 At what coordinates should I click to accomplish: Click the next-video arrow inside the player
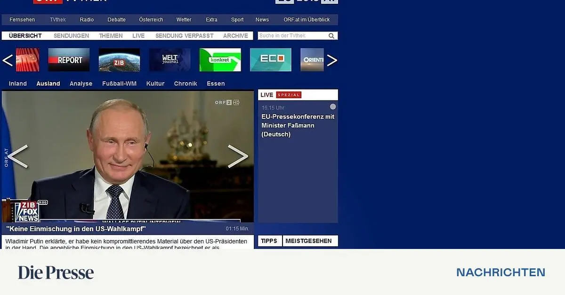click(x=238, y=155)
